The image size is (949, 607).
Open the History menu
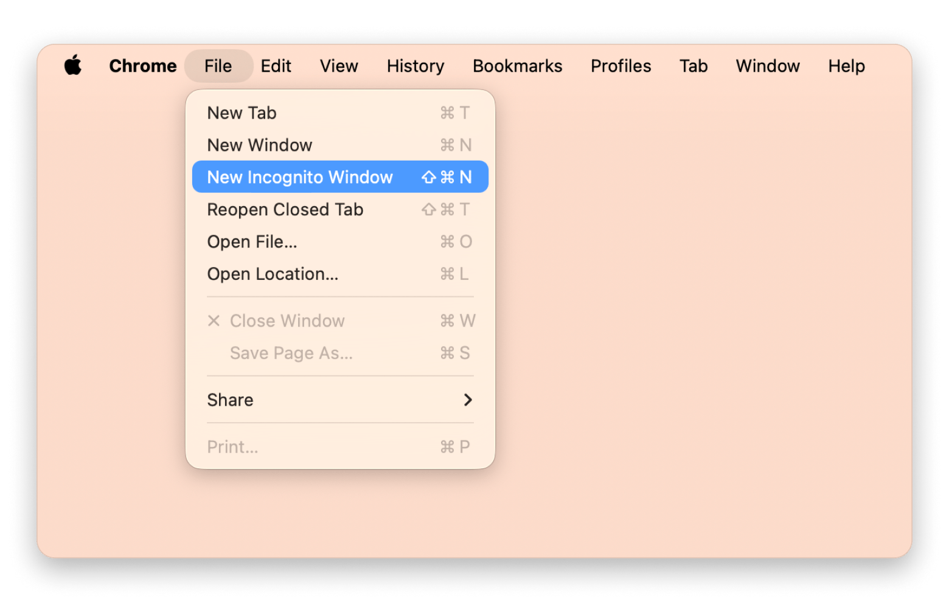pos(415,66)
